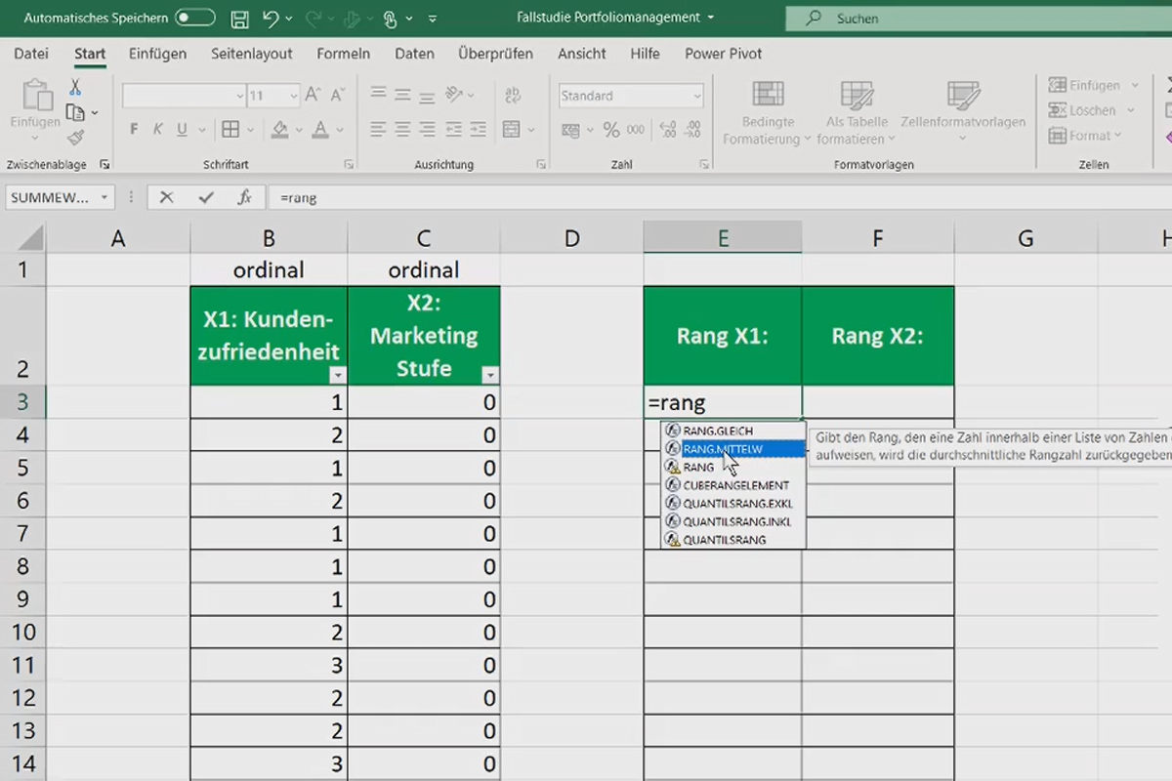Open the Datei tab
The height and width of the screenshot is (781, 1172).
point(31,54)
